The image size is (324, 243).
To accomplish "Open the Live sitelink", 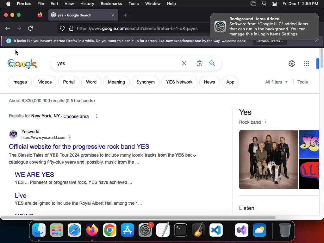I will pyautogui.click(x=21, y=196).
